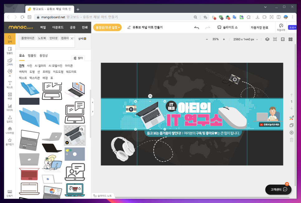Open 작업내역 work history

(281, 27)
